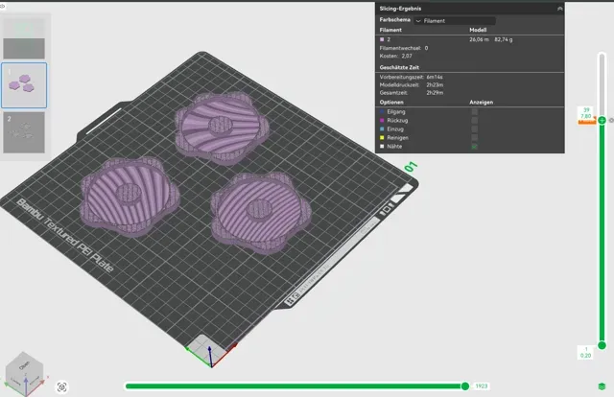
Task: Click the purple filament 2 color swatch
Action: click(x=382, y=39)
